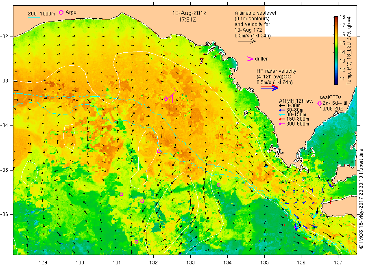Viewport: 366px width, 268px height.
Task: Click the '(0.1m contours)' text
Action: [252, 19]
